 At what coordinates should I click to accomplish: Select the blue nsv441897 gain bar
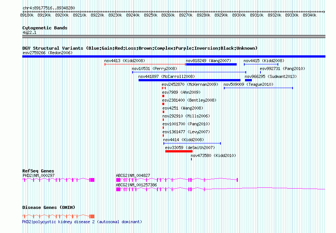(x=190, y=80)
